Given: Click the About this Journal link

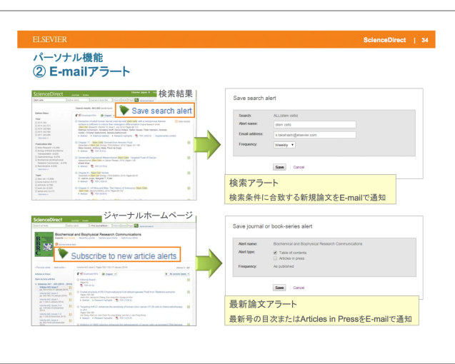Looking at the screenshot, I should [x=87, y=238].
